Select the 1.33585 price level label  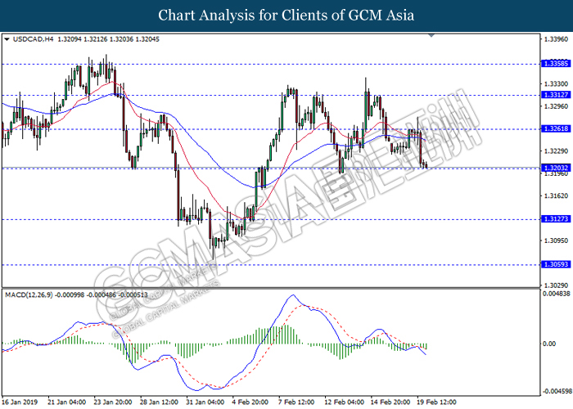pos(556,64)
